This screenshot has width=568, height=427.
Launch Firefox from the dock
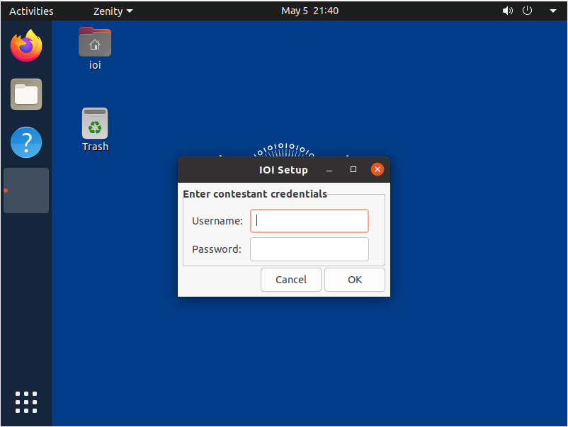pyautogui.click(x=25, y=45)
